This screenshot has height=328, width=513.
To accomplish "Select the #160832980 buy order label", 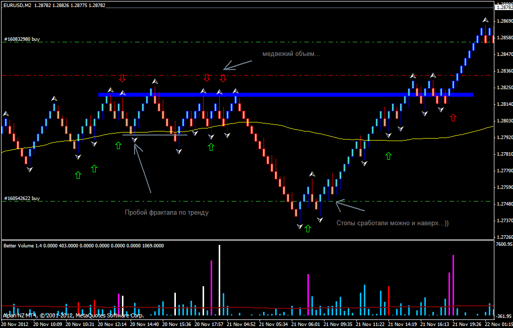I will [22, 39].
